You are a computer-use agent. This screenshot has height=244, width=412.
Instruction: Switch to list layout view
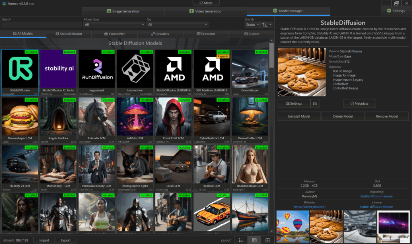pyautogui.click(x=241, y=240)
